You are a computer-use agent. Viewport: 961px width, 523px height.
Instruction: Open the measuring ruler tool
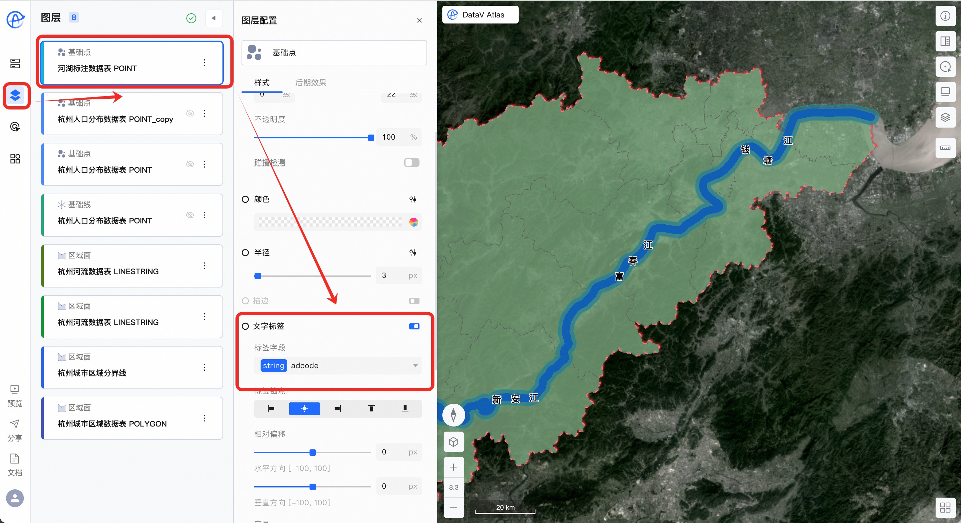coord(945,148)
